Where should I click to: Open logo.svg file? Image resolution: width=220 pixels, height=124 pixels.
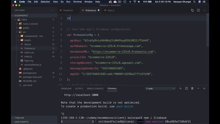coord(29,61)
